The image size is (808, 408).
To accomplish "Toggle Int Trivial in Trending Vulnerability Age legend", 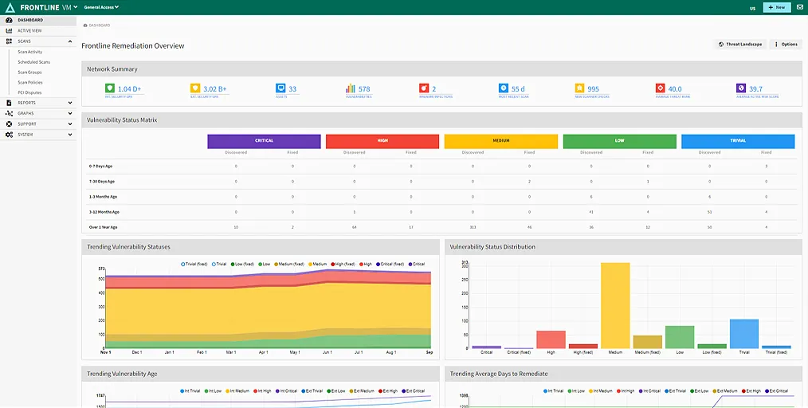I will (x=190, y=391).
